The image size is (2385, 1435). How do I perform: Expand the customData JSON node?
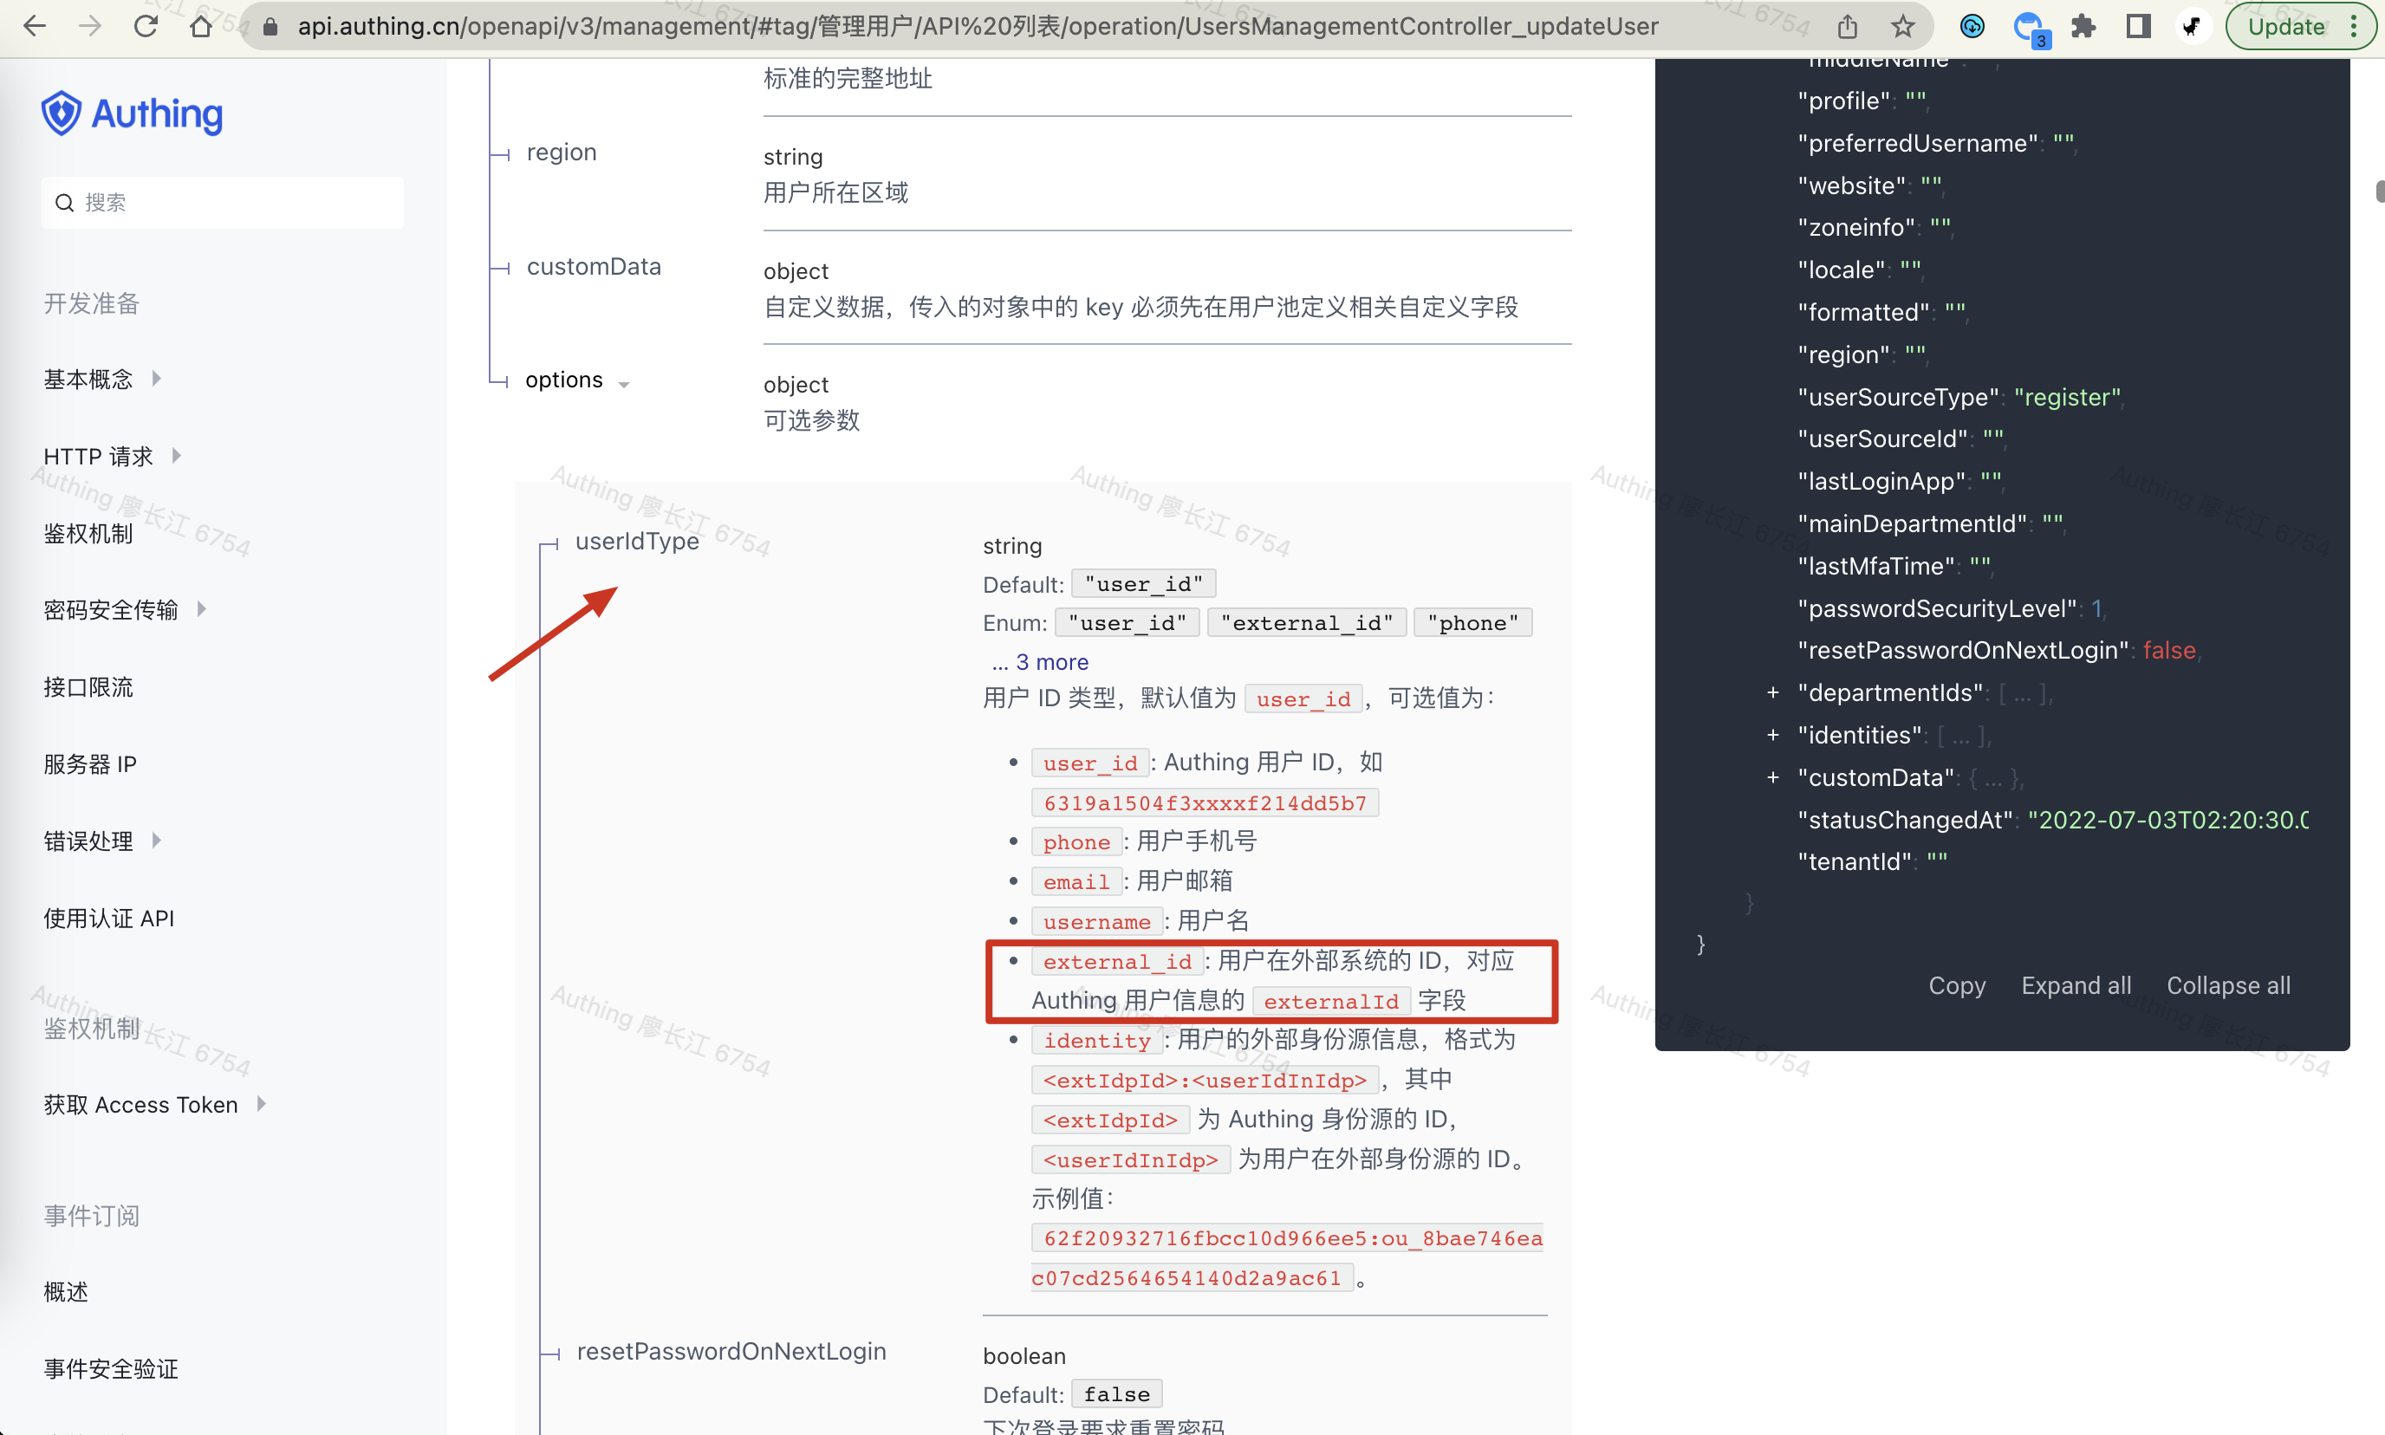pyautogui.click(x=1771, y=777)
